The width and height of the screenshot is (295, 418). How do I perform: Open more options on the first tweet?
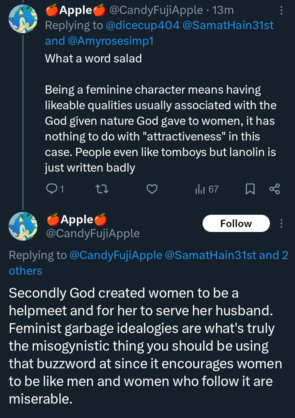pos(281,10)
